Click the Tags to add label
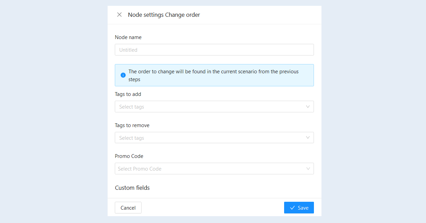 128,94
